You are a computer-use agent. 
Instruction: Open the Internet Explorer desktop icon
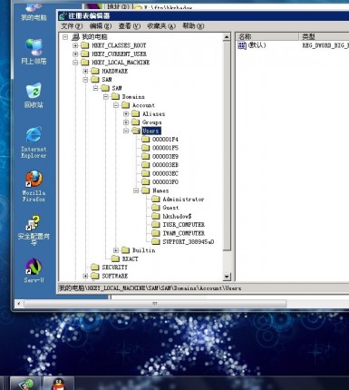pos(34,142)
